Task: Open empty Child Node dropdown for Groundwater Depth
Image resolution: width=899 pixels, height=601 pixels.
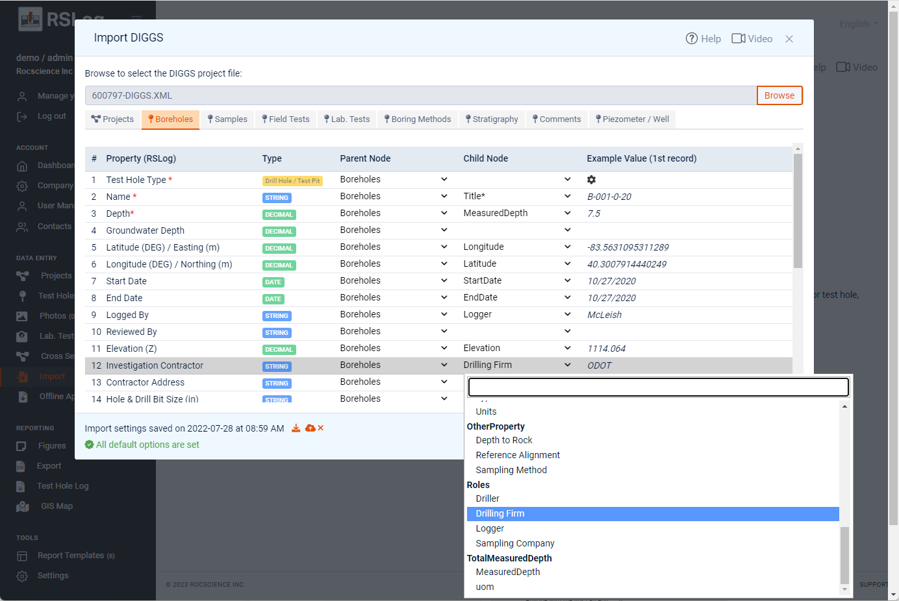Action: [517, 230]
